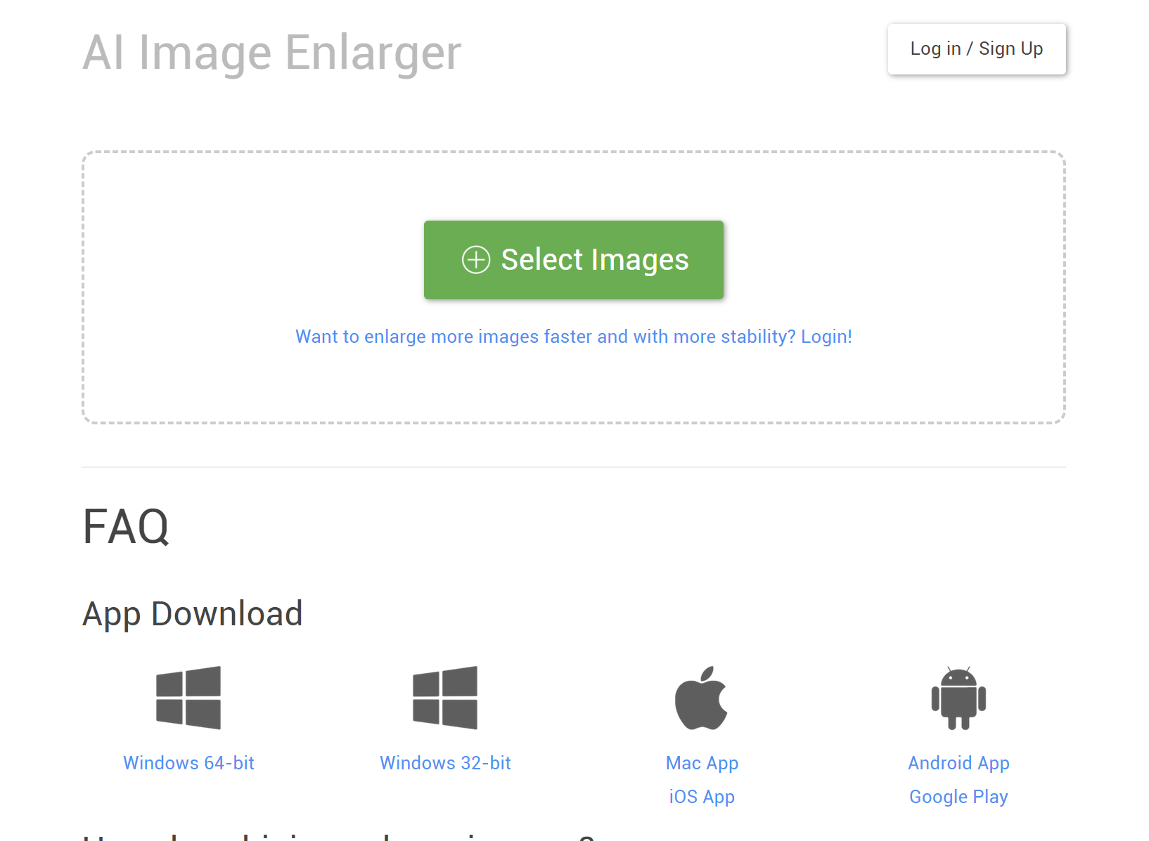Click the Apple logo for Mac App
Image resolution: width=1149 pixels, height=841 pixels.
click(701, 698)
